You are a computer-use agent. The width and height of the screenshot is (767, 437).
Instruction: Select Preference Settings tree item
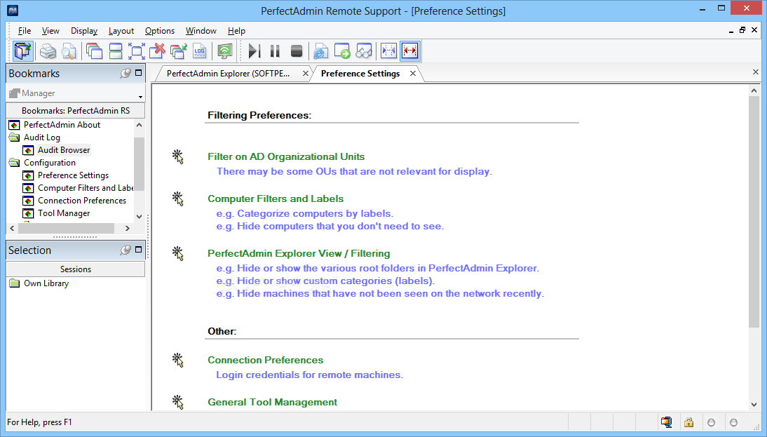tap(73, 175)
